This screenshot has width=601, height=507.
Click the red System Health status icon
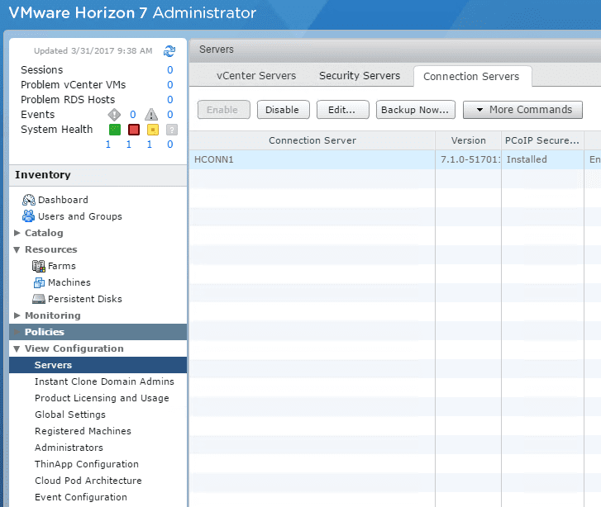134,130
